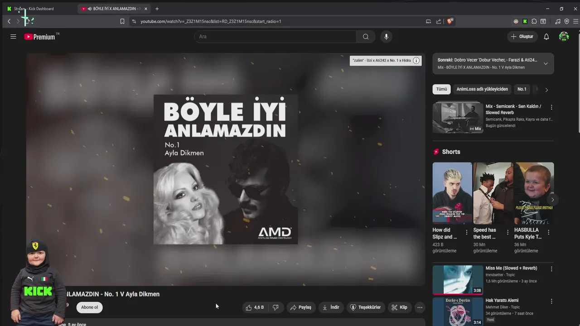Screen dimensions: 580x326
Task: Click the magnifier search button
Action: [366, 37]
